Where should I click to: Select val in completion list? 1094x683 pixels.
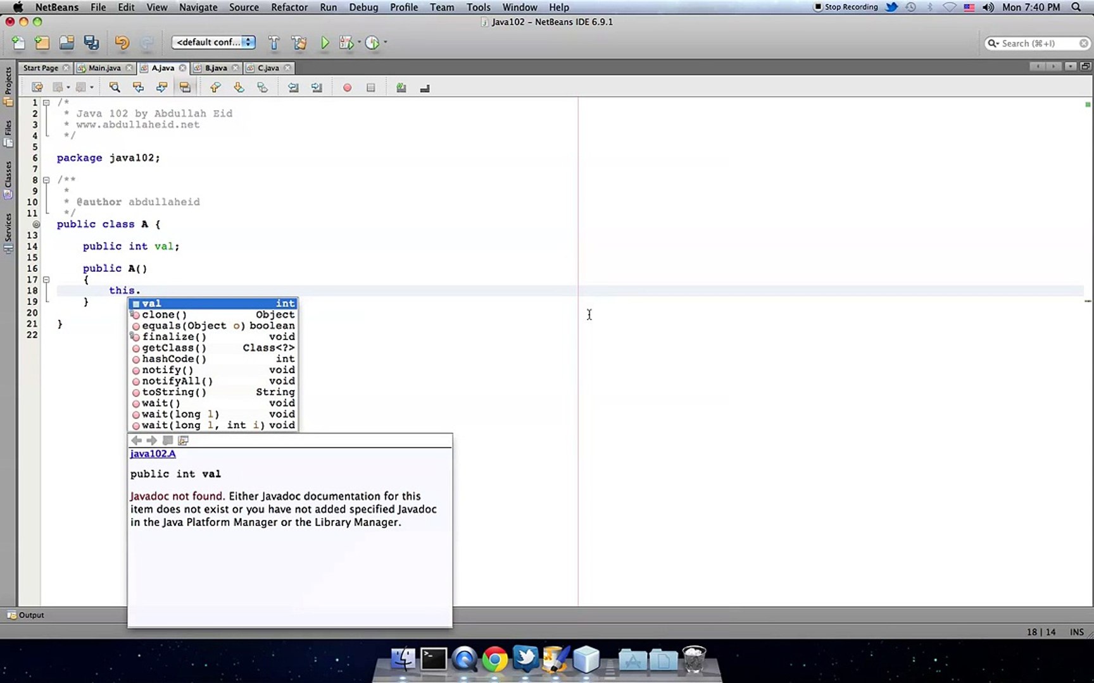coord(213,304)
